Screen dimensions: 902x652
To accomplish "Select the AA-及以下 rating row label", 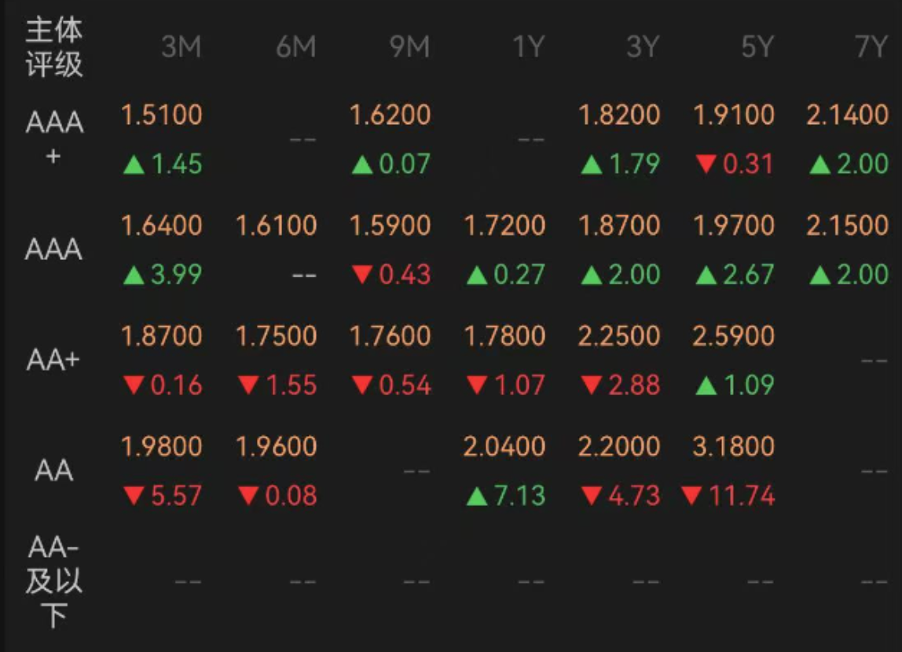I will tap(54, 581).
